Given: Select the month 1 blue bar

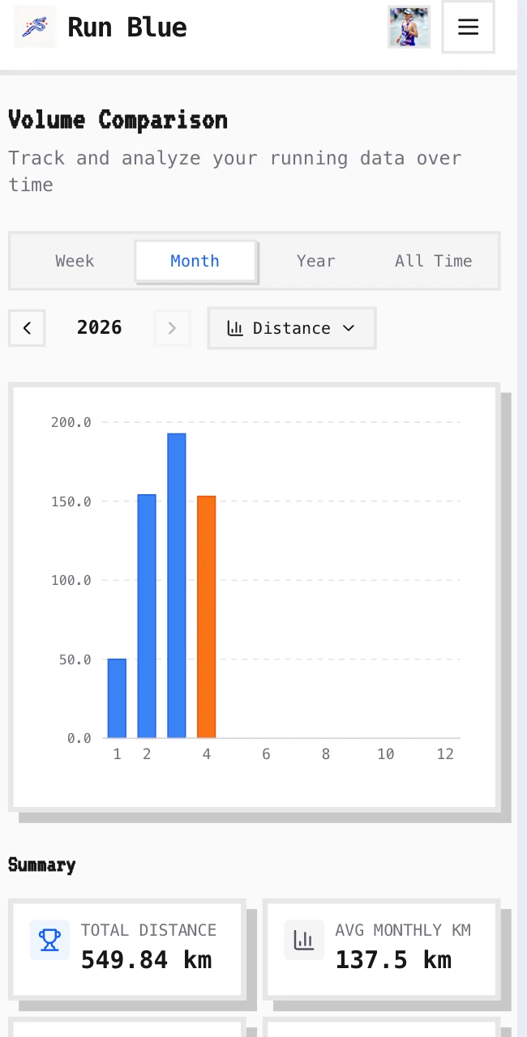Looking at the screenshot, I should [117, 698].
